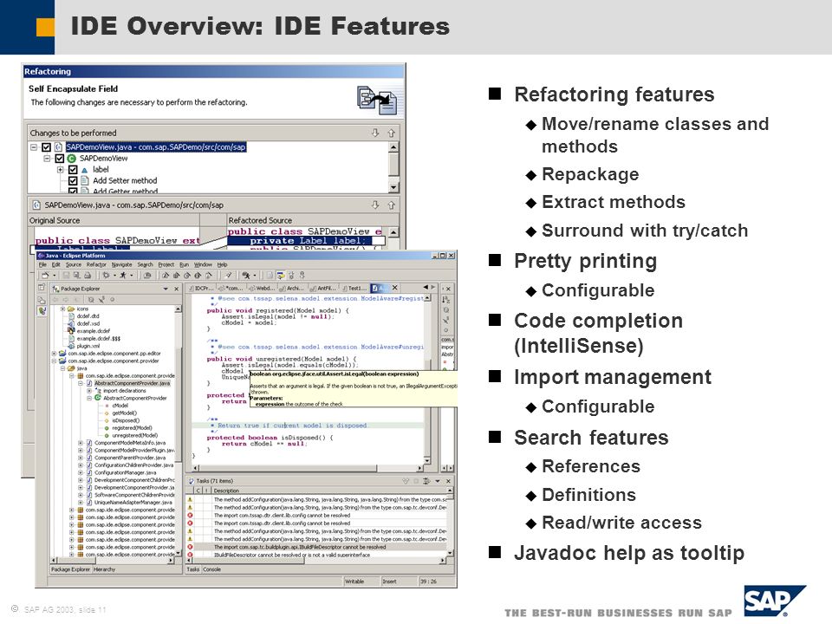Open the Navigate menu

click(x=121, y=264)
